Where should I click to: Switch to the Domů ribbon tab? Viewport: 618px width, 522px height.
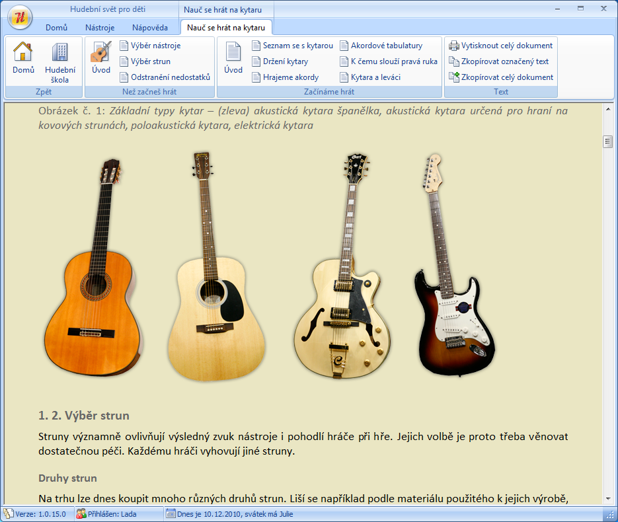56,28
